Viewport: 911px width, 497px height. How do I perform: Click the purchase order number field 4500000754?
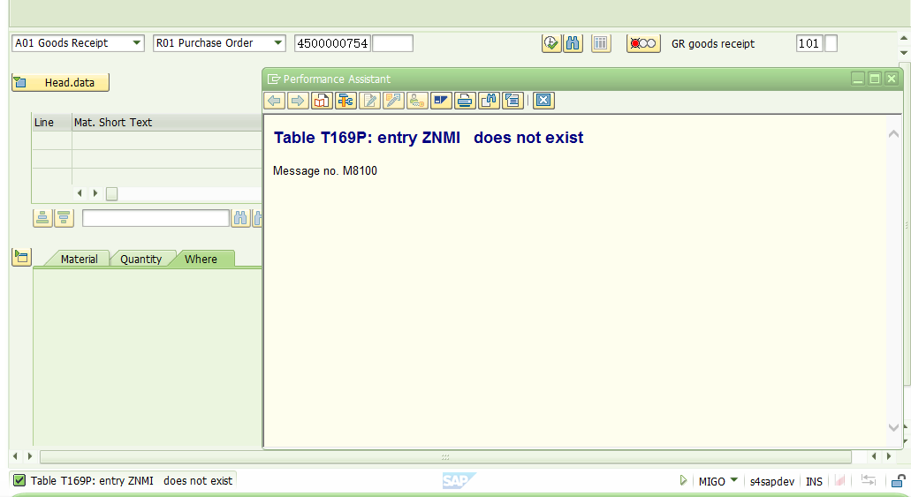click(x=332, y=43)
